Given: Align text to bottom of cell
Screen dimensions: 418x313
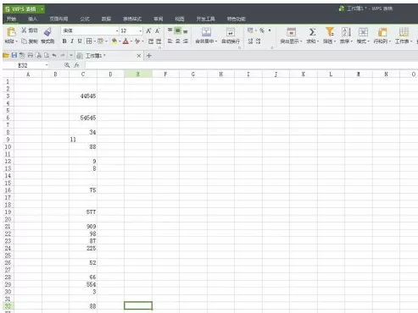Looking at the screenshot, I should point(186,30).
